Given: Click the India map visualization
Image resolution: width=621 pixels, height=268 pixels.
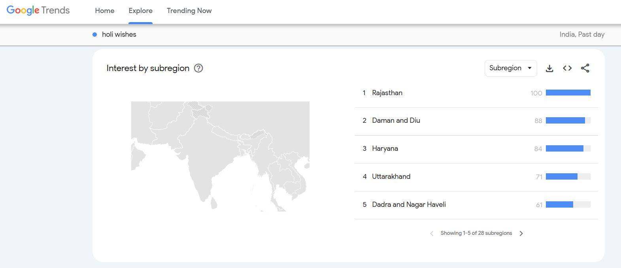Looking at the screenshot, I should tap(220, 156).
